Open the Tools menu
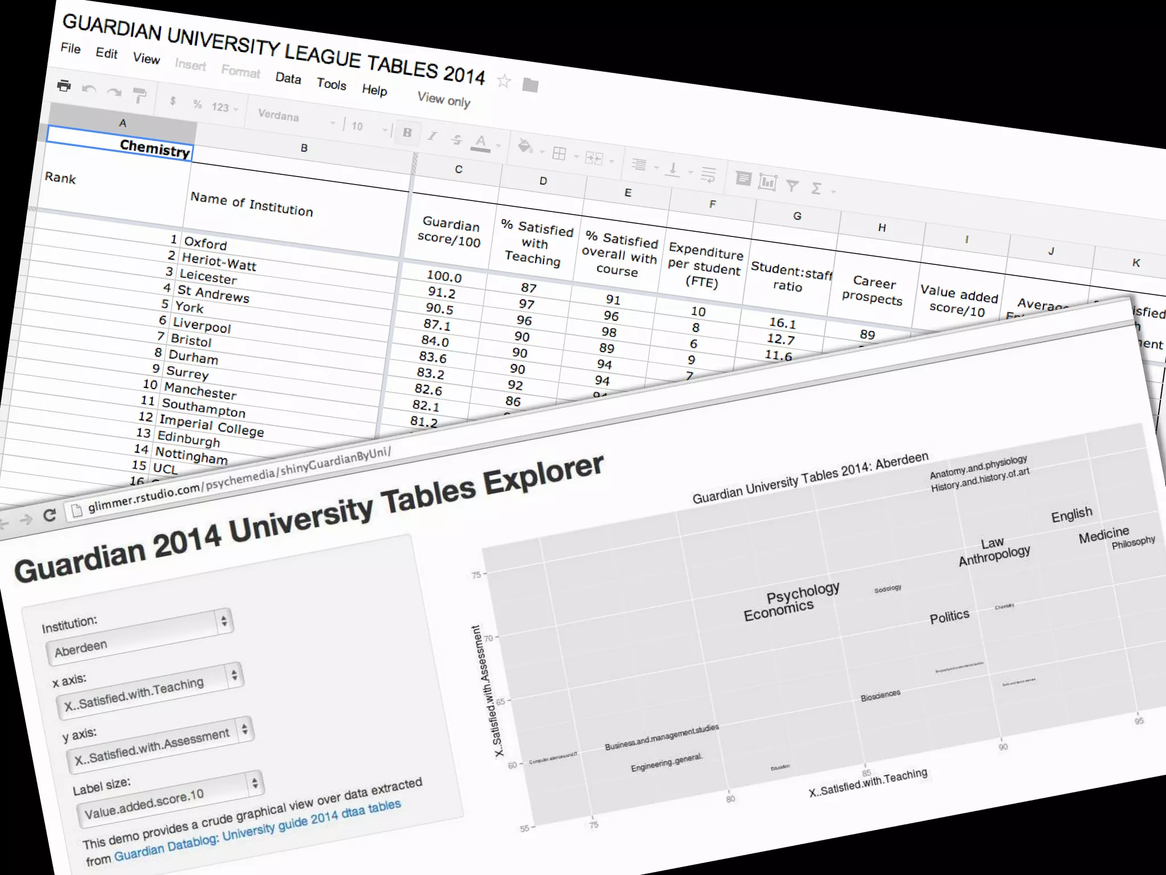 (331, 84)
